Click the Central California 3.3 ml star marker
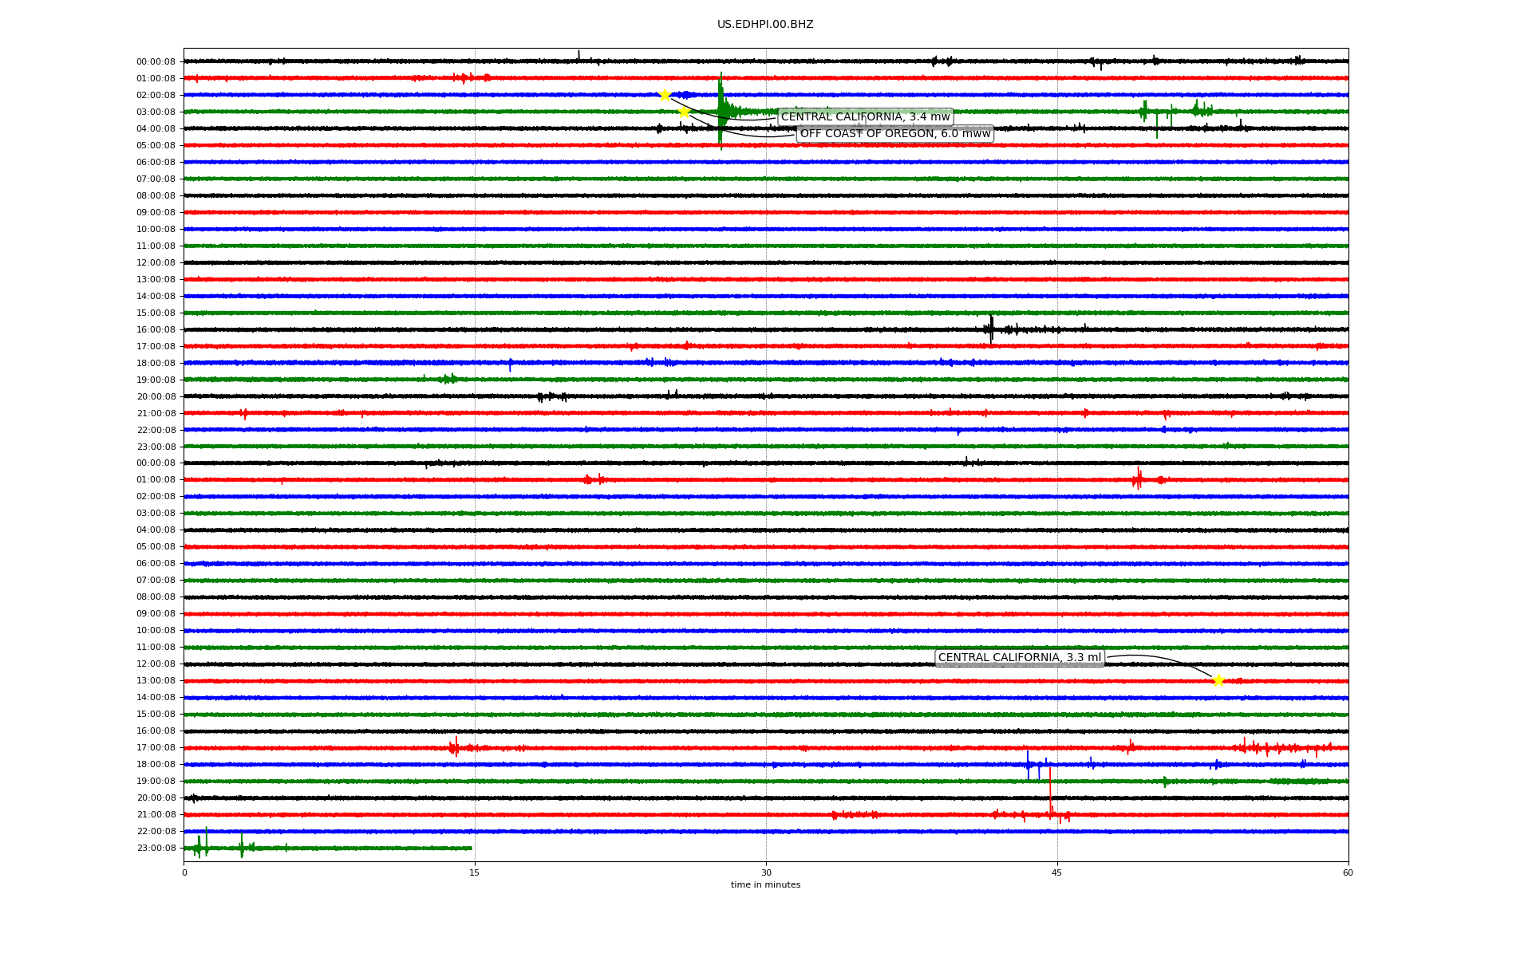Screen dimensions: 1532x957 1218,680
